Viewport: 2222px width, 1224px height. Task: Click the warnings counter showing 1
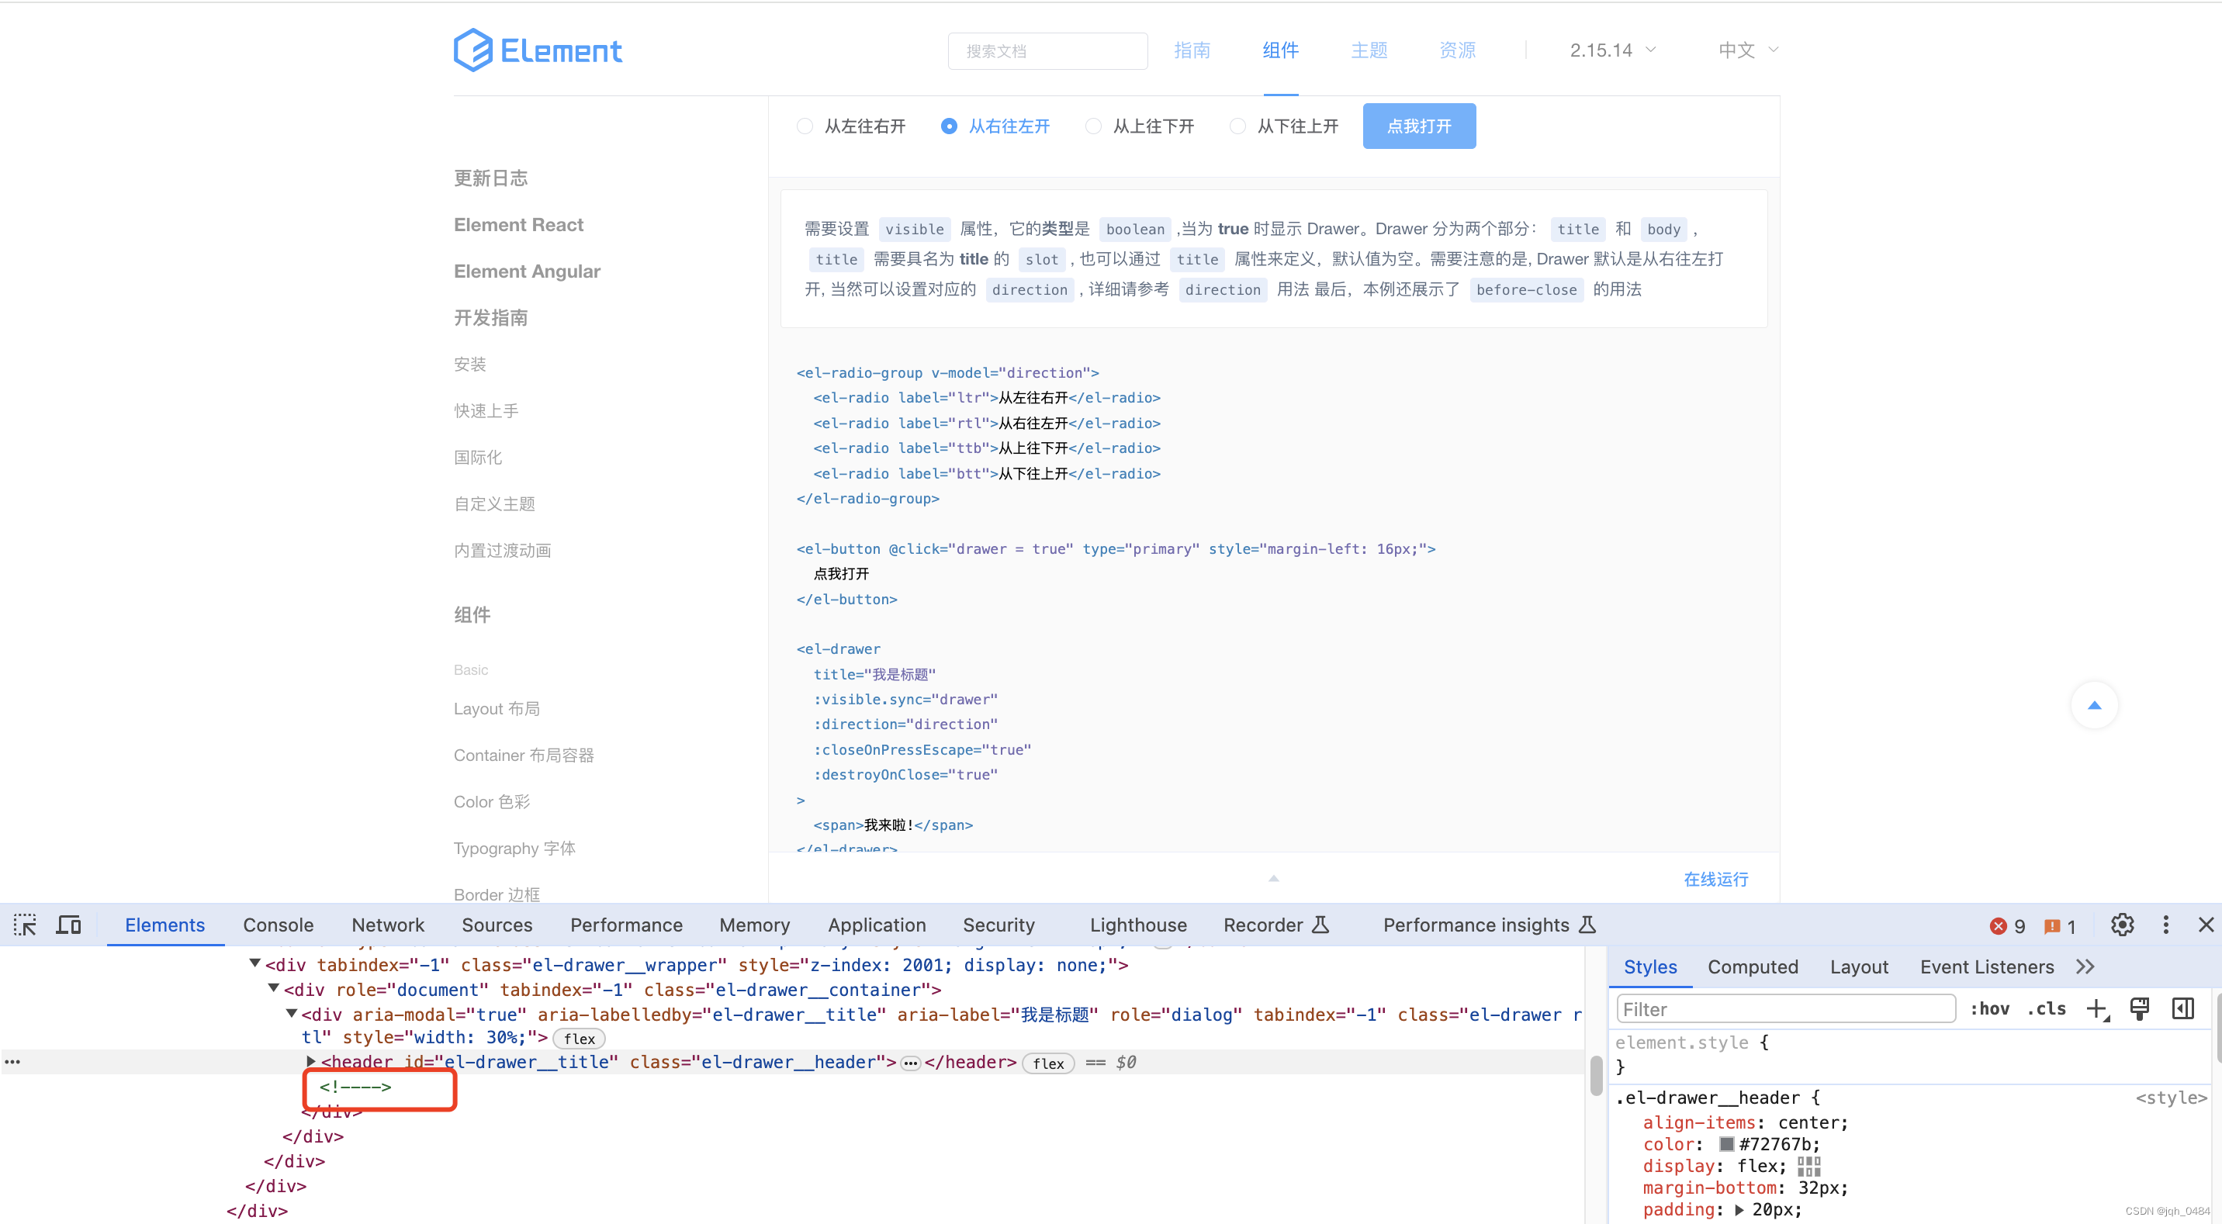click(2061, 925)
